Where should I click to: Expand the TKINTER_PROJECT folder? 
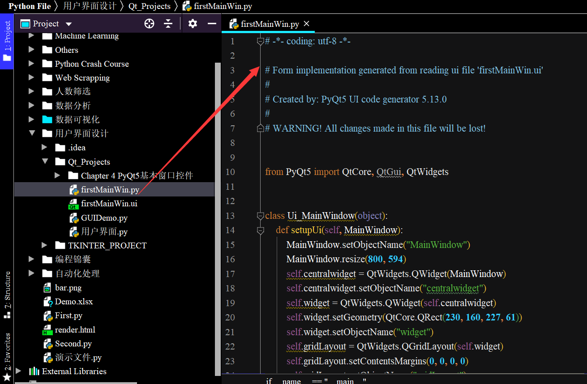tap(44, 245)
